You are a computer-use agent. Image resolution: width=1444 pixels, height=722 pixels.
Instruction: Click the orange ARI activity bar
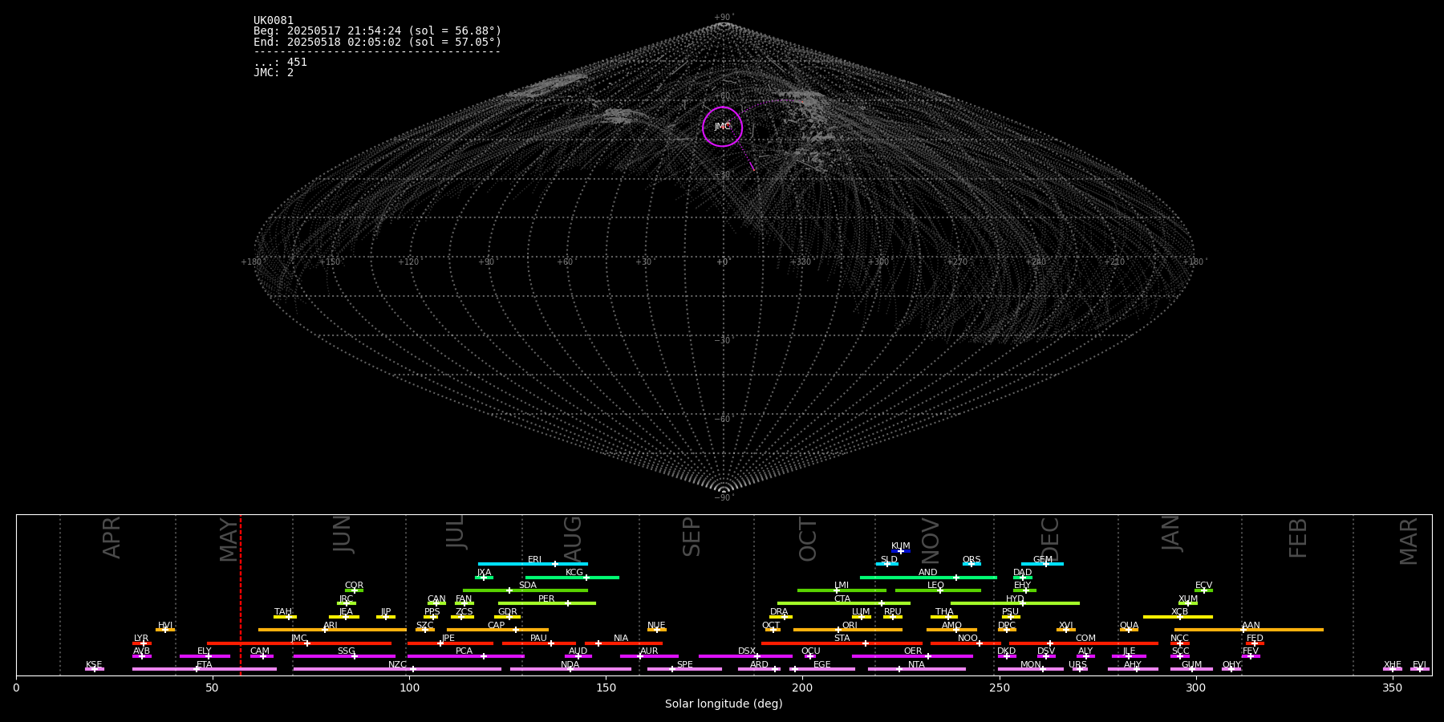point(332,630)
